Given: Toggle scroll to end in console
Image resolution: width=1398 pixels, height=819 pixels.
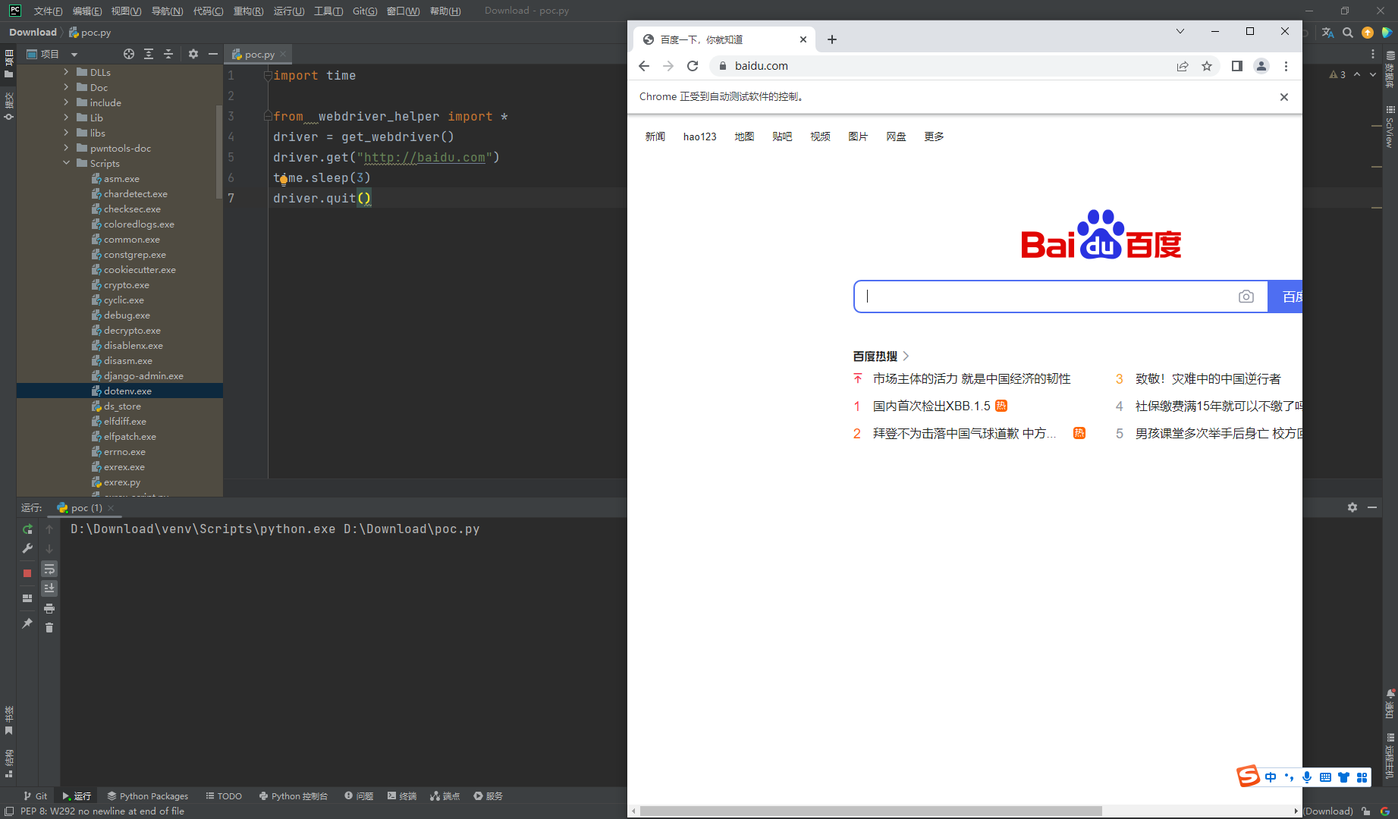Looking at the screenshot, I should (x=49, y=588).
